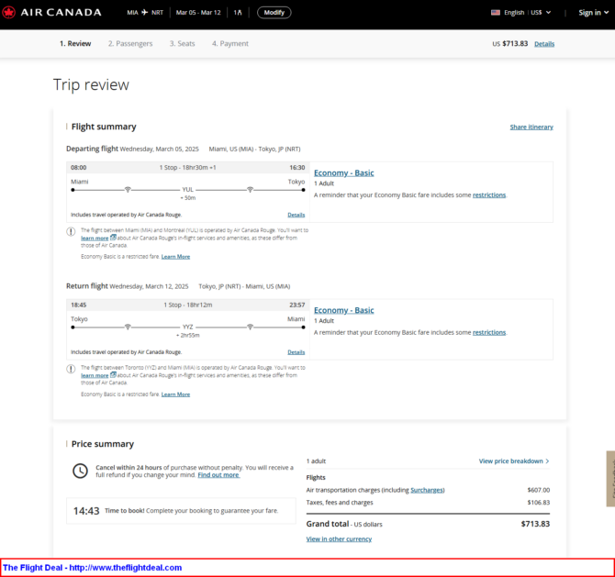Expand View price breakdown

[514, 461]
